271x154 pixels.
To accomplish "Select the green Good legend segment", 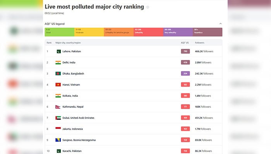I will tap(59, 32).
